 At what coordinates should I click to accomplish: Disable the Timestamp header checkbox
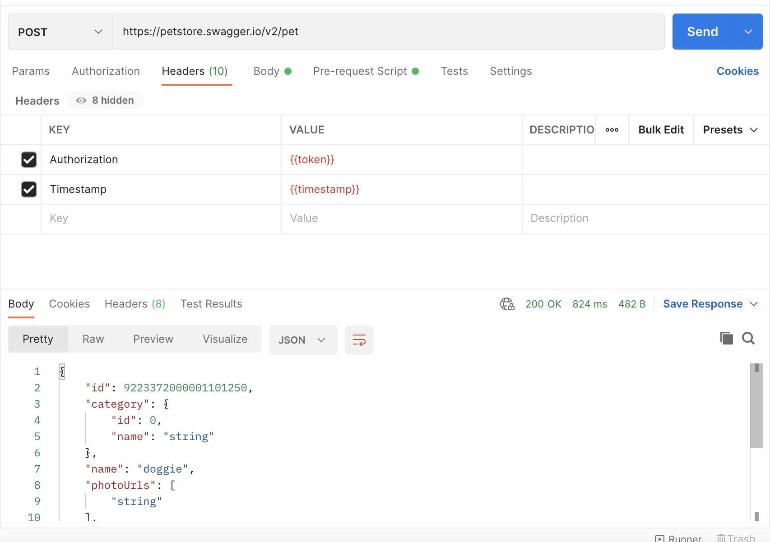[x=29, y=189]
